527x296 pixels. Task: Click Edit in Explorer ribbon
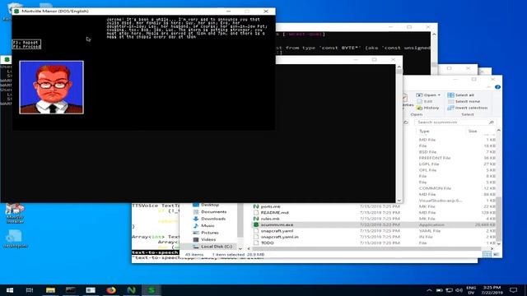pos(425,101)
